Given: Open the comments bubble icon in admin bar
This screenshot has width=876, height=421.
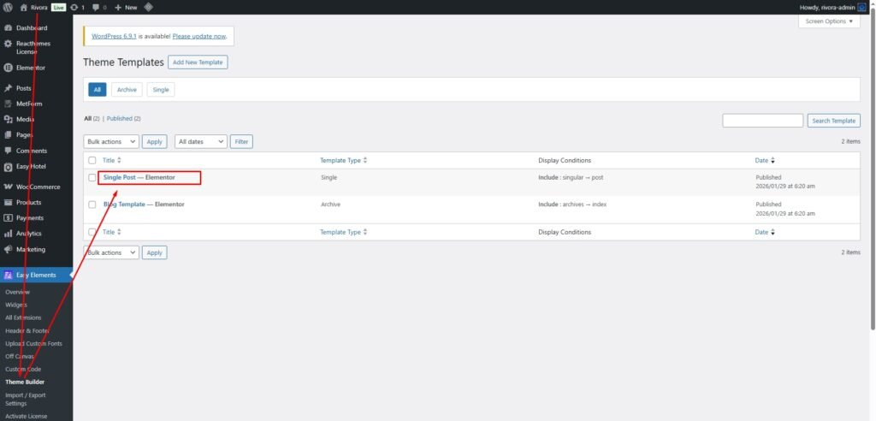Looking at the screenshot, I should click(95, 7).
